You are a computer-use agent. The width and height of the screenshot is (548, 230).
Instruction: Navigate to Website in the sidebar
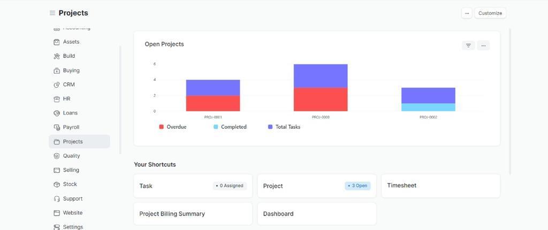tap(79, 213)
